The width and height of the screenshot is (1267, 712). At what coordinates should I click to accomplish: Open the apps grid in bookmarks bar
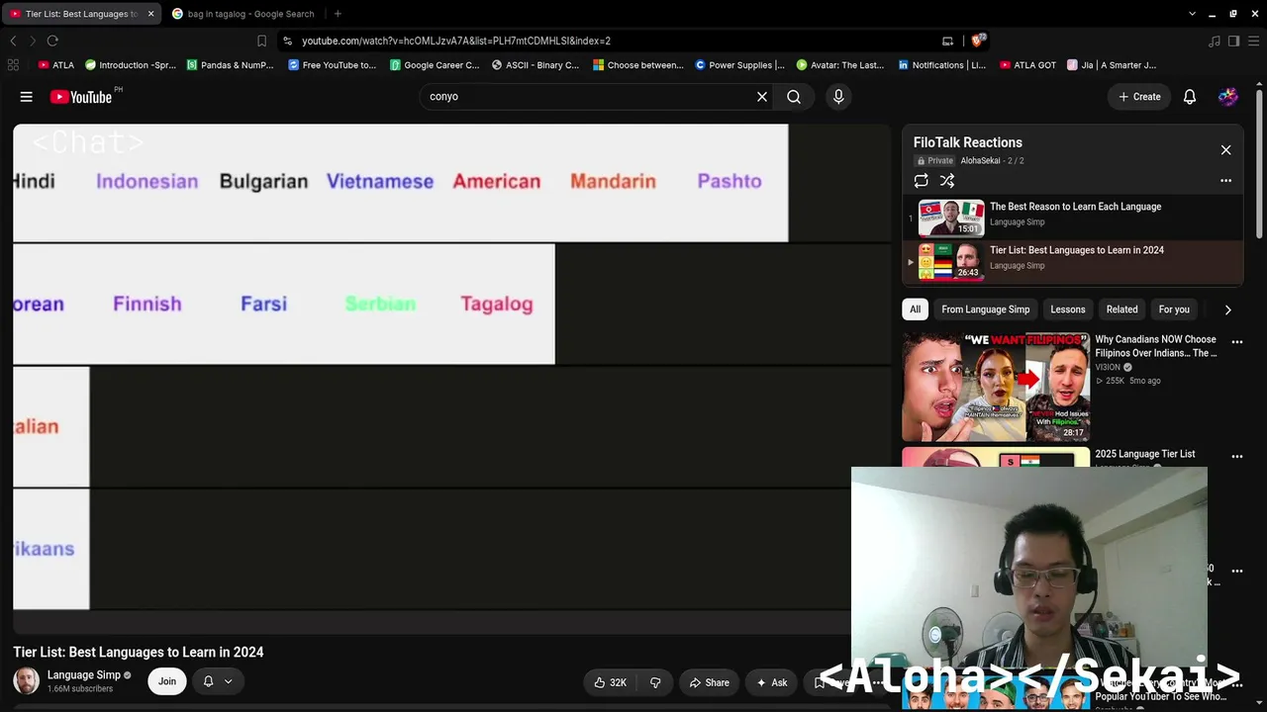pos(13,65)
